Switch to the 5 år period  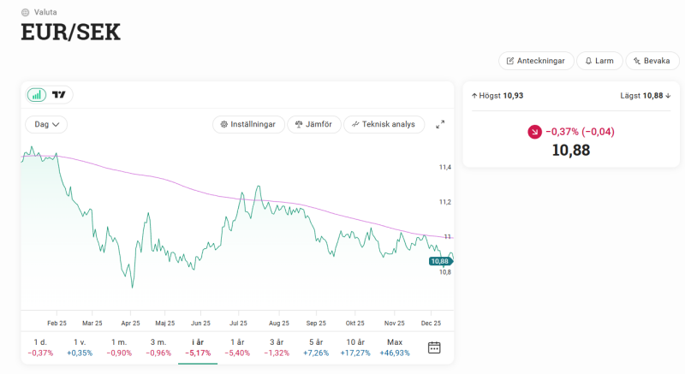tap(316, 347)
